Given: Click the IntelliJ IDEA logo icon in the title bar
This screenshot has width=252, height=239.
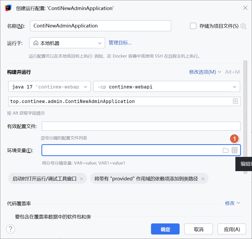Looking at the screenshot, I should [8, 8].
